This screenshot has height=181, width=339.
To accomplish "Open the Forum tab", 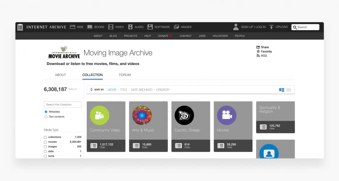I will 125,75.
